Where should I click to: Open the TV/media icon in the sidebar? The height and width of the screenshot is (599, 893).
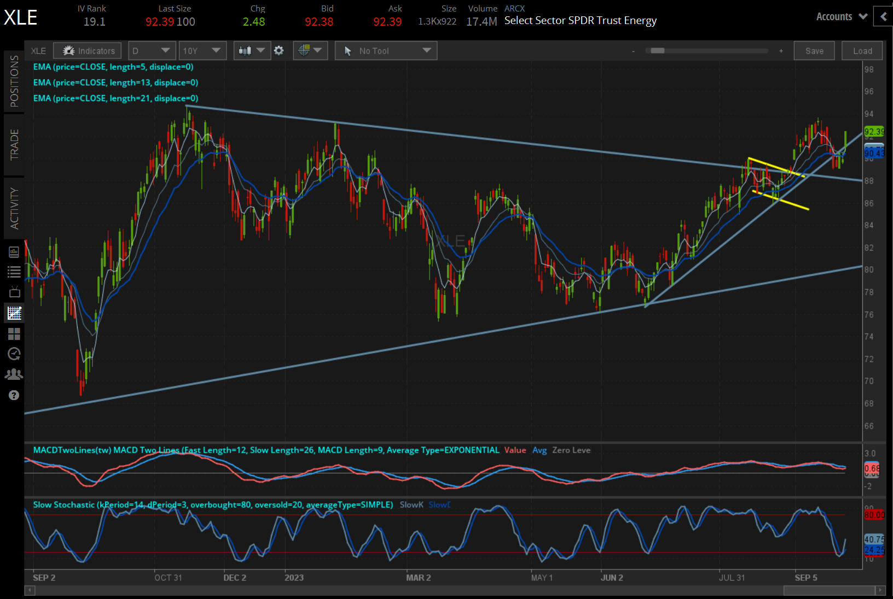pyautogui.click(x=14, y=291)
